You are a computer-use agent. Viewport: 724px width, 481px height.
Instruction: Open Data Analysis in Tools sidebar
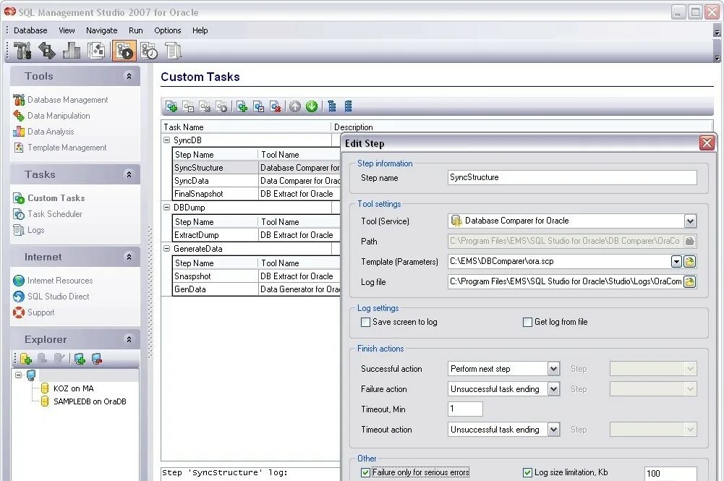[44, 132]
